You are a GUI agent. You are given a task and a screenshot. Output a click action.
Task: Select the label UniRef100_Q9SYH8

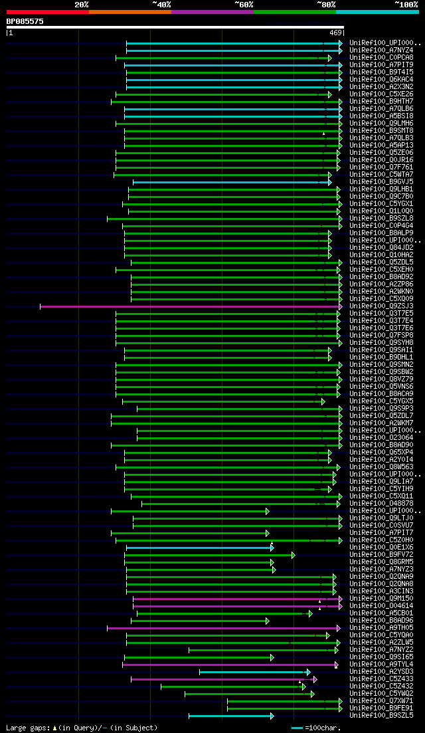pyautogui.click(x=382, y=343)
